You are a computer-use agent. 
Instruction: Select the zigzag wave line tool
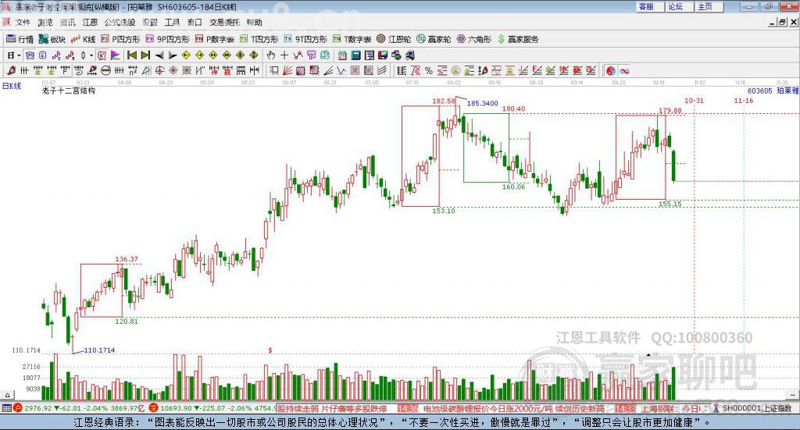[x=341, y=71]
